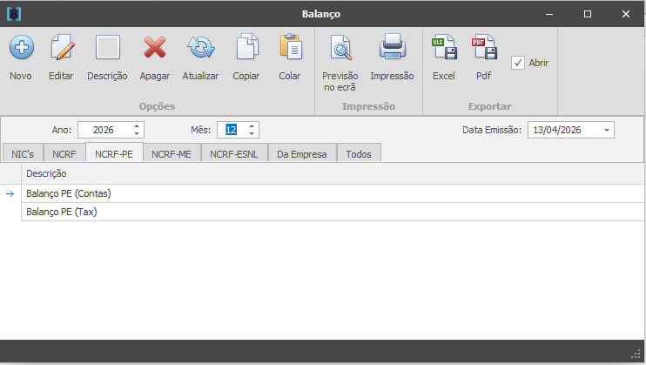Click the Colar clipboard icon
The width and height of the screenshot is (646, 365).
(290, 48)
